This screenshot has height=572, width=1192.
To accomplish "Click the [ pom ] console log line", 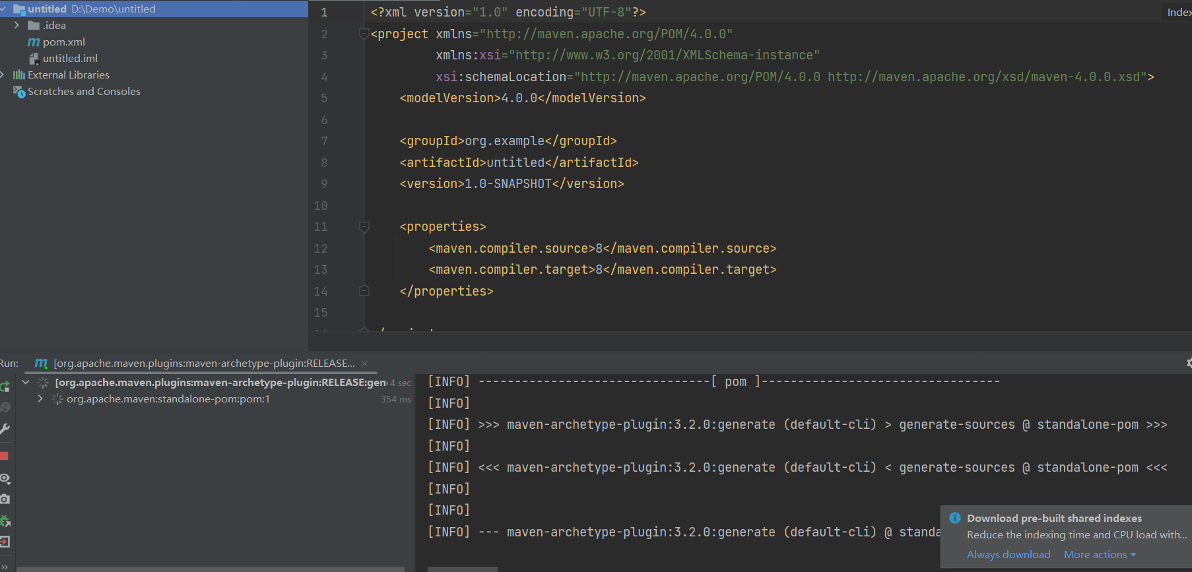I will coord(713,381).
